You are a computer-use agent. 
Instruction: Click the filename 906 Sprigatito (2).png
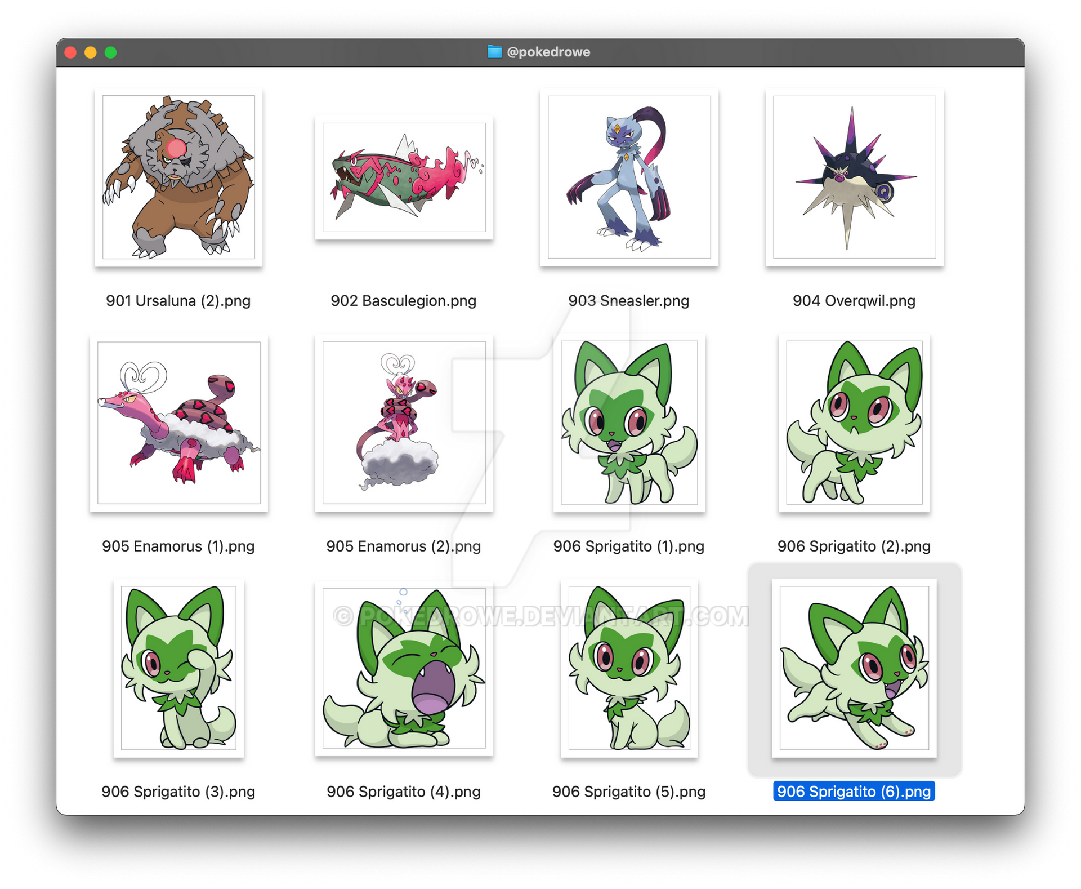[854, 546]
